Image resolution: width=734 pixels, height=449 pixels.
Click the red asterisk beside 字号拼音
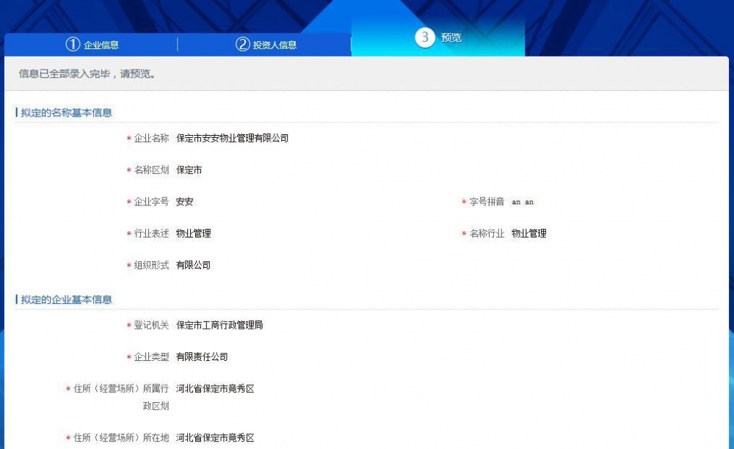click(x=462, y=202)
